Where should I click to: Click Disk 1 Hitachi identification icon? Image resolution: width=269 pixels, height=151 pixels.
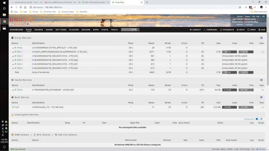(x=33, y=52)
